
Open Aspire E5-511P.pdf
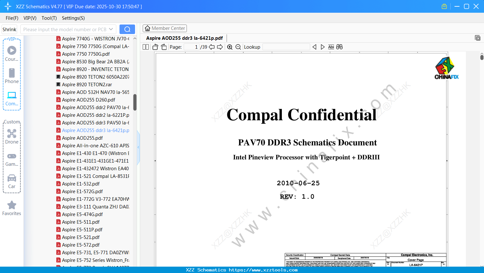[79, 230]
